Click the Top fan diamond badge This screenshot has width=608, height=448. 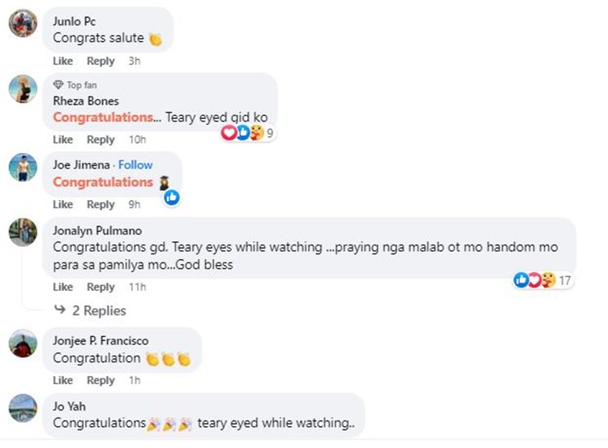pos(58,85)
